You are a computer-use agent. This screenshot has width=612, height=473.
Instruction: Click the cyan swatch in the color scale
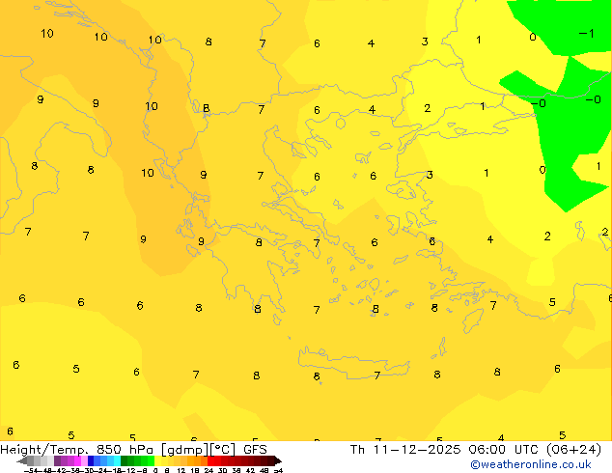[x=117, y=460]
